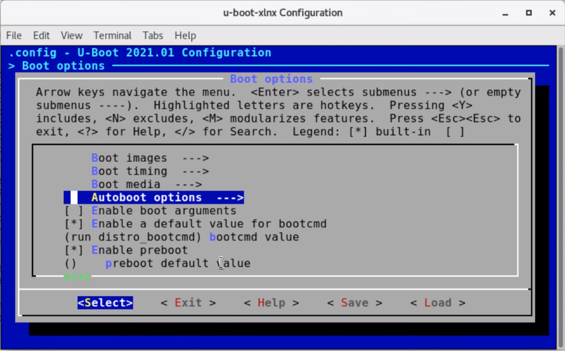Click the u-boot-xlnx Configuration title bar text
This screenshot has width=565, height=351.
click(282, 13)
